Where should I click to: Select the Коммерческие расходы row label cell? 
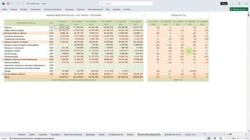pyautogui.click(x=26, y=36)
